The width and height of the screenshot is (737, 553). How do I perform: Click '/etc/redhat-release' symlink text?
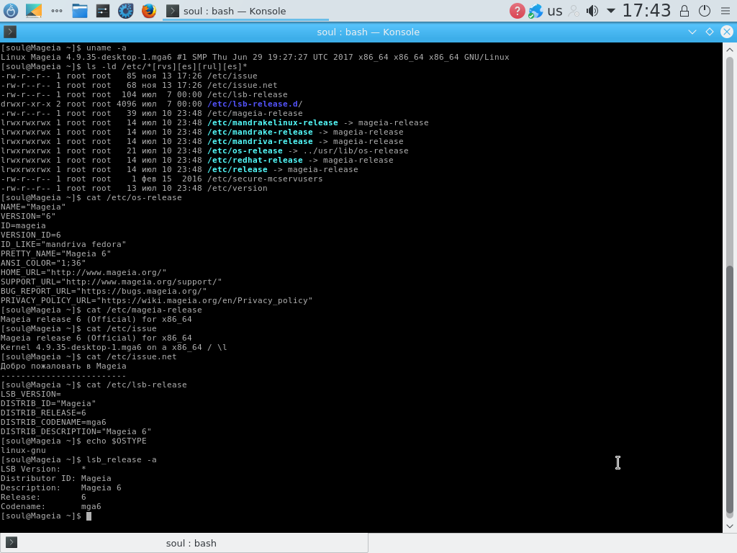(x=255, y=161)
